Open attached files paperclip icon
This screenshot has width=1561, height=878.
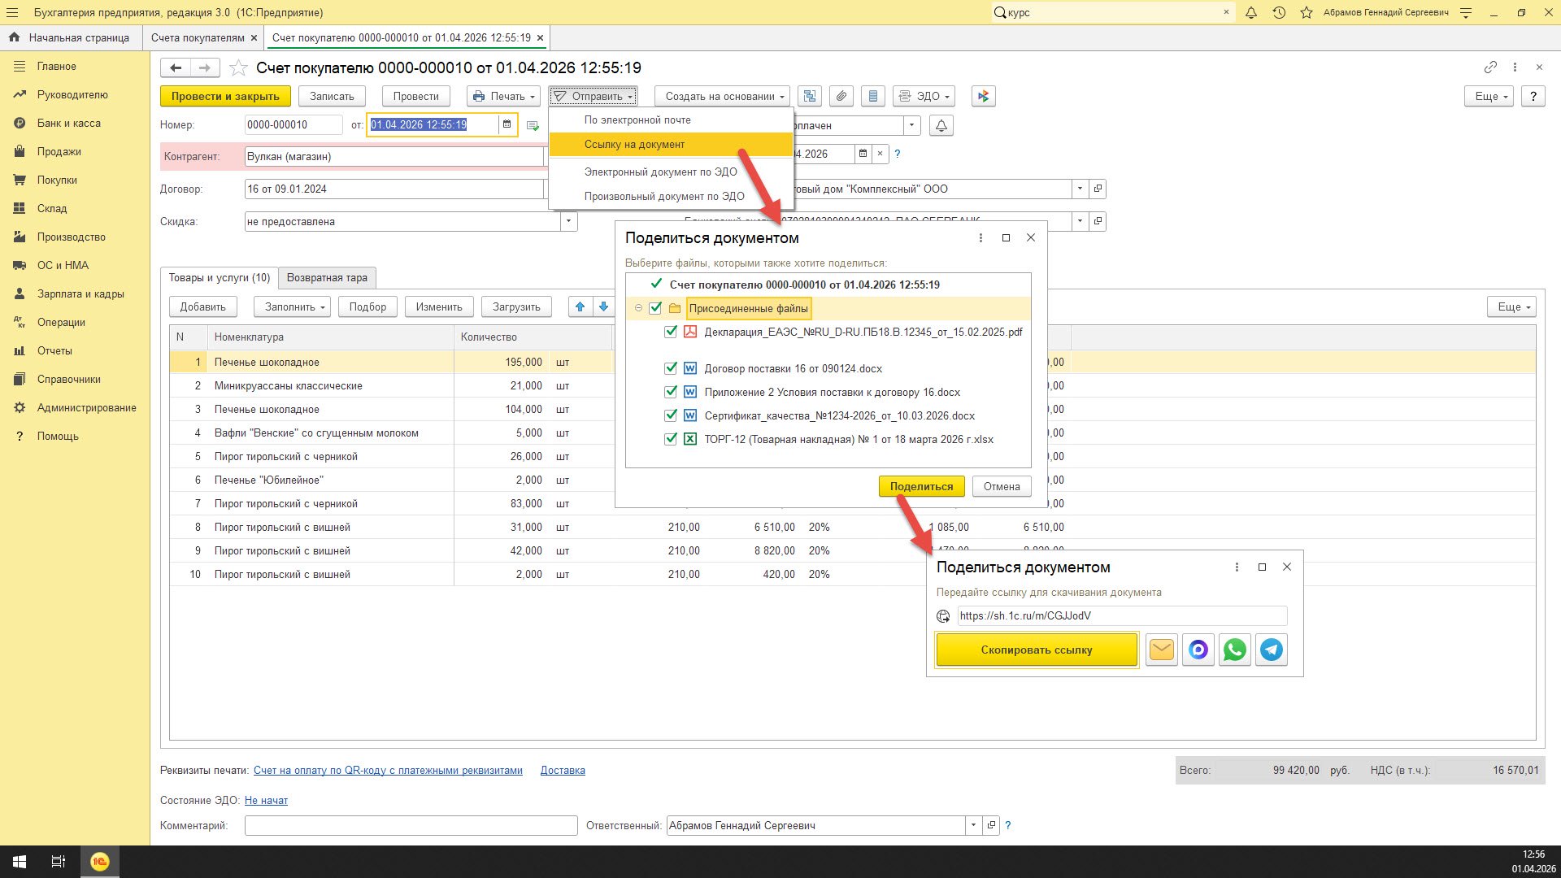click(841, 96)
